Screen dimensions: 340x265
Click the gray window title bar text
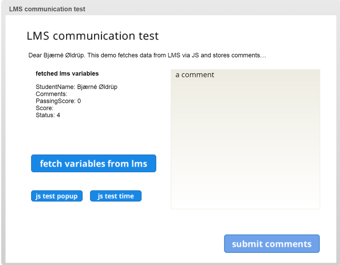pyautogui.click(x=47, y=9)
